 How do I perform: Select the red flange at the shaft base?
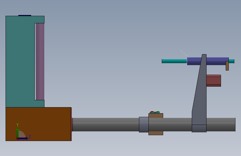pyautogui.click(x=72, y=124)
